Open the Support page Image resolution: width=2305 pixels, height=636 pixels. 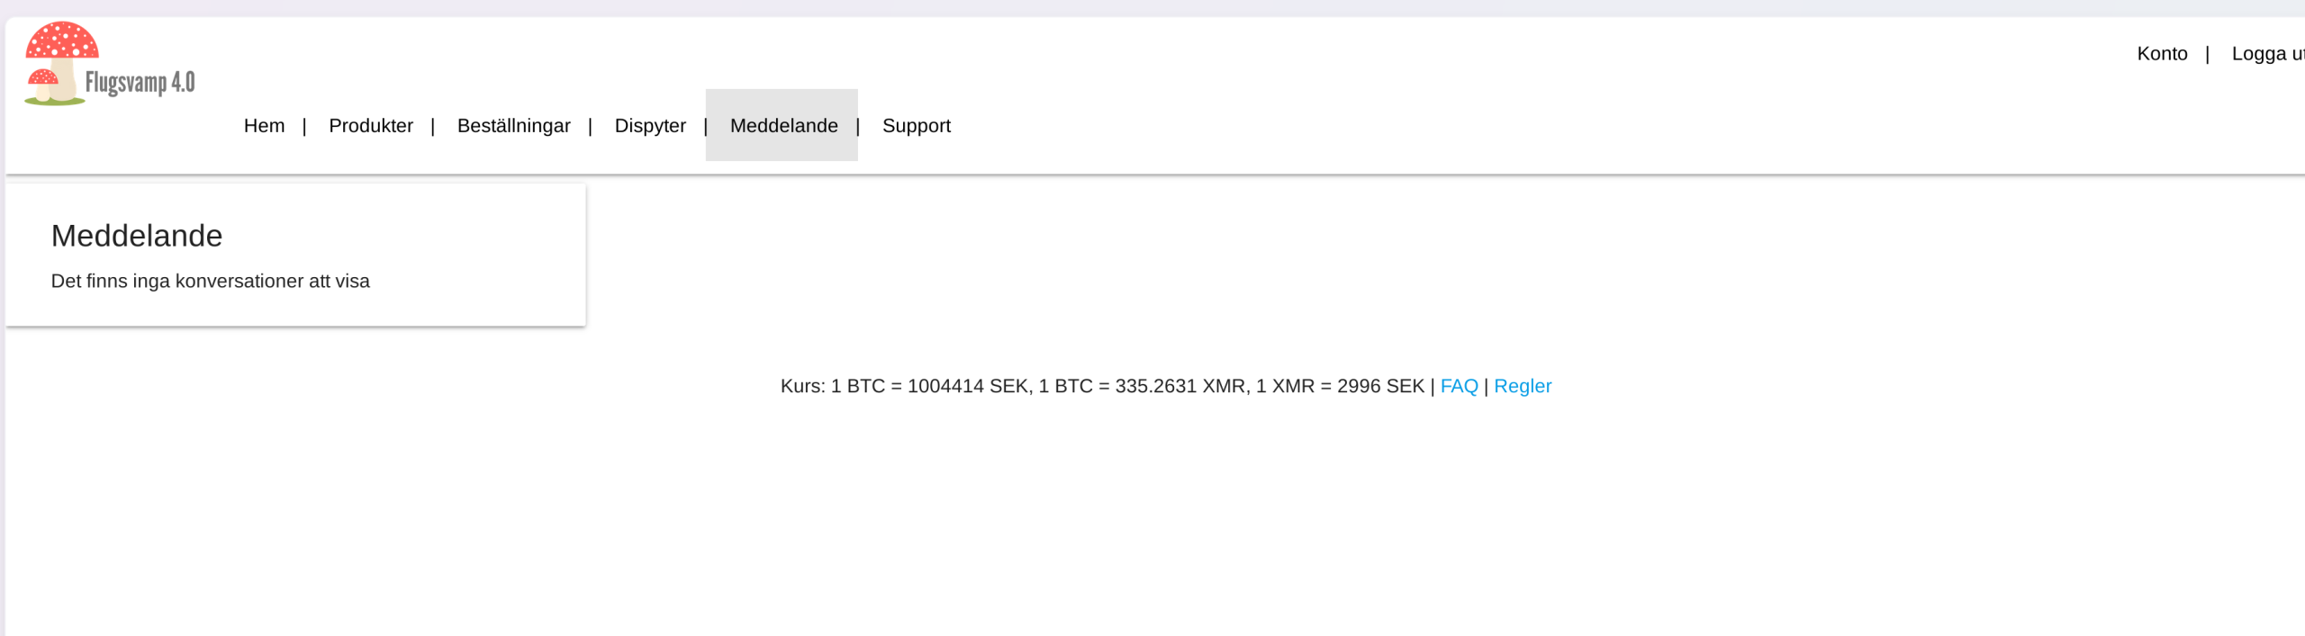917,126
